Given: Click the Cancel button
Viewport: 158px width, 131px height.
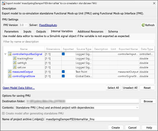Looking at the screenshot, I should coord(132,128).
